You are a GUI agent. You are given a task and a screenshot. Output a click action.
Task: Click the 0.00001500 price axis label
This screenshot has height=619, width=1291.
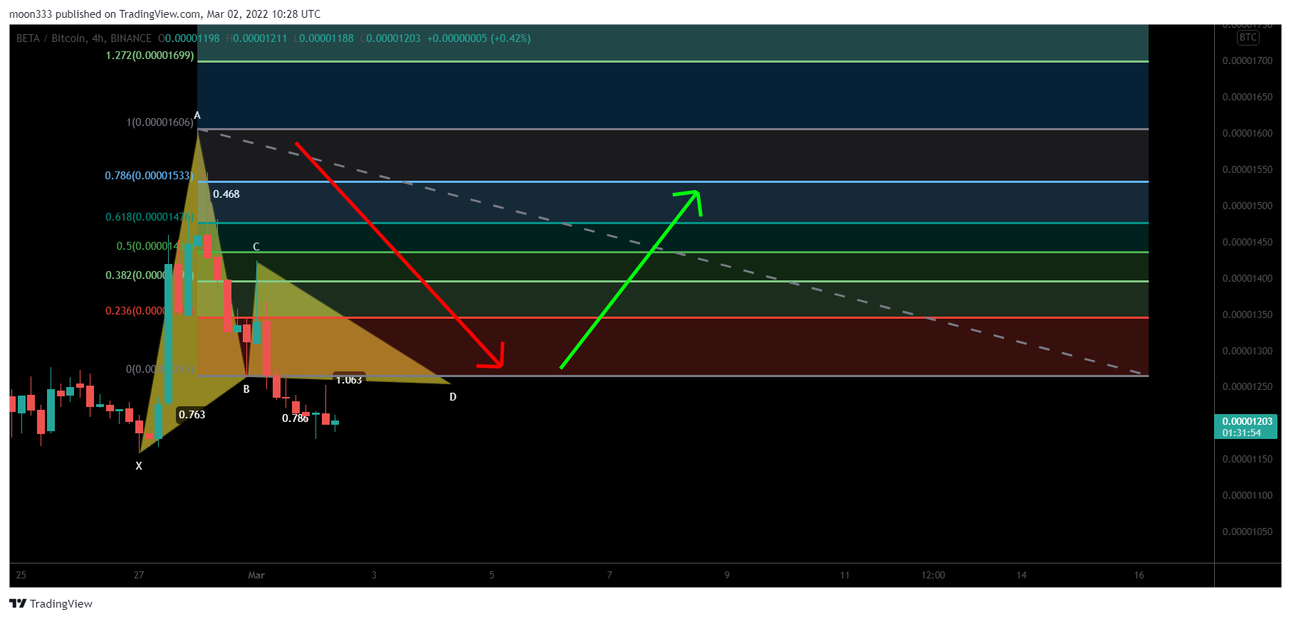pos(1248,206)
